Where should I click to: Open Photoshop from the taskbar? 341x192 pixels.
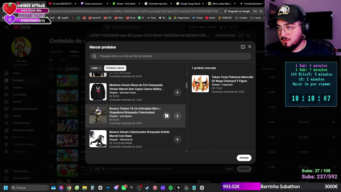[x=108, y=188]
